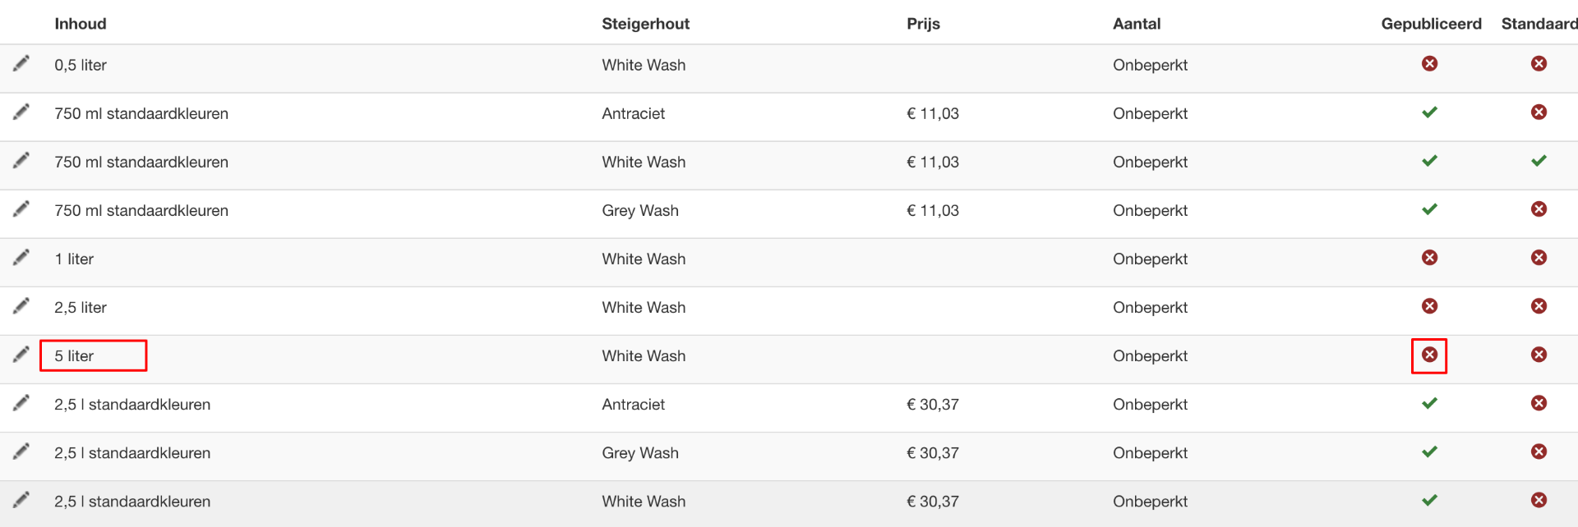Open edit pencil for 1 liter row
This screenshot has width=1578, height=527.
point(21,257)
